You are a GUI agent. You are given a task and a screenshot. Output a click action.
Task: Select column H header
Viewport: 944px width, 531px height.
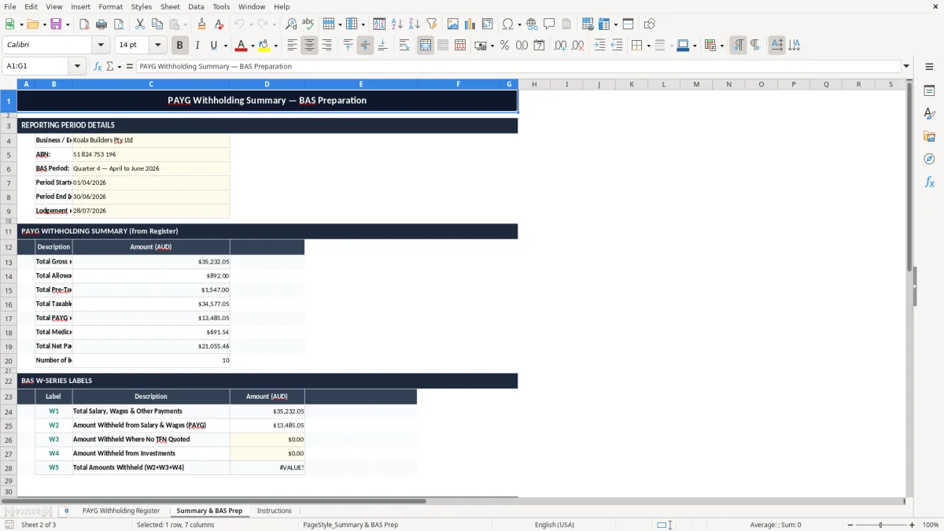[534, 84]
